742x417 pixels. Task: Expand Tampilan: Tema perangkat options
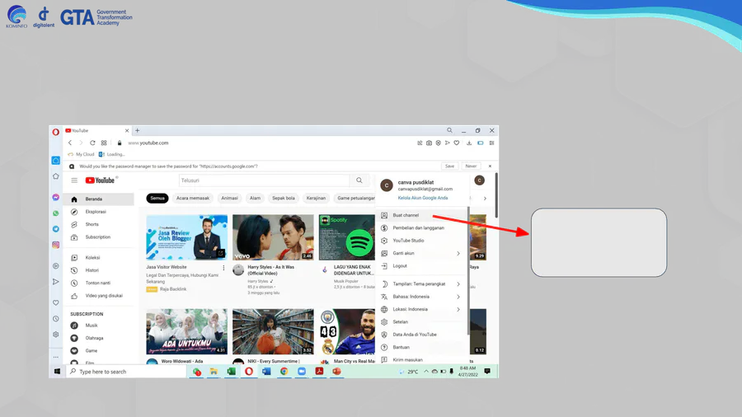pyautogui.click(x=458, y=283)
